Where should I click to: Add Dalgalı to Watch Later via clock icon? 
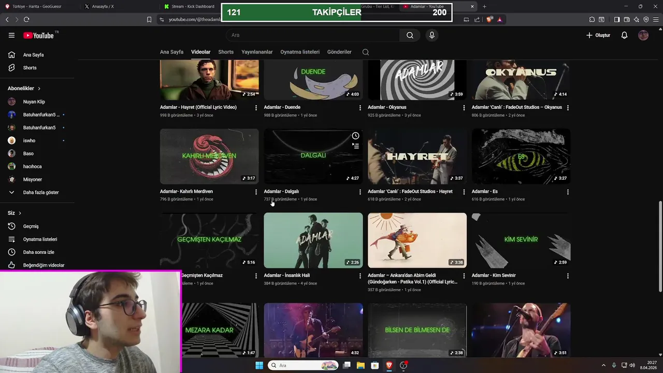click(355, 136)
